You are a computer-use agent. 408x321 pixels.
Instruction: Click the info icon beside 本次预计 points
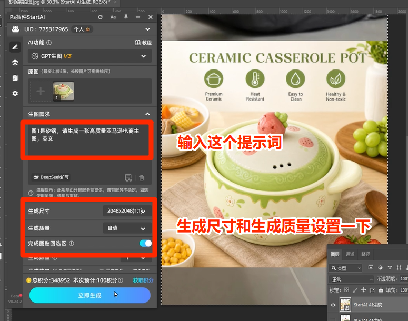click(121, 280)
